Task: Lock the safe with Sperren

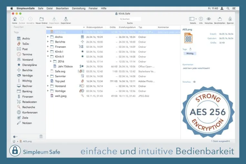Action: tap(230, 19)
